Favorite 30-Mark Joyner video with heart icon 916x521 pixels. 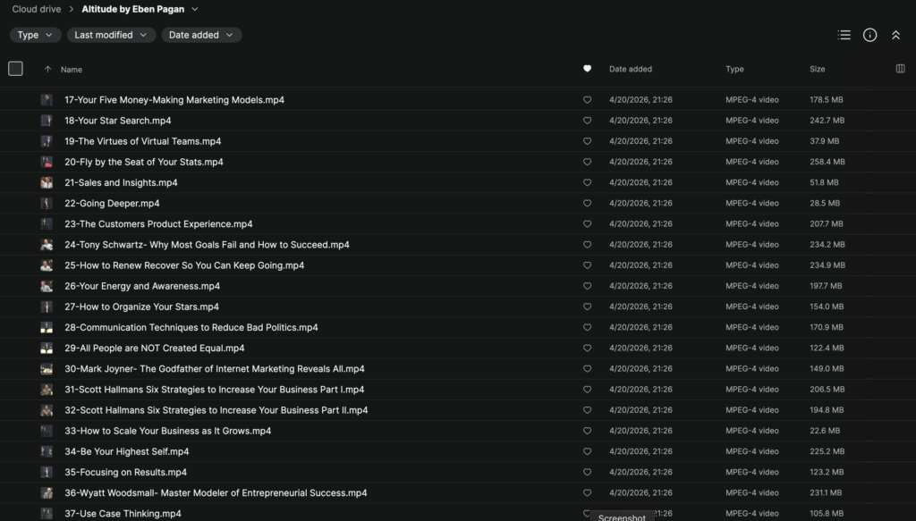pyautogui.click(x=587, y=369)
